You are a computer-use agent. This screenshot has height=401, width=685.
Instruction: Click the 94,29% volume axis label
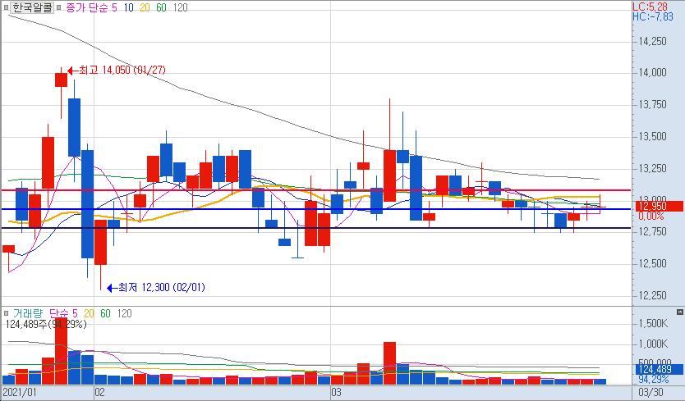(x=654, y=379)
